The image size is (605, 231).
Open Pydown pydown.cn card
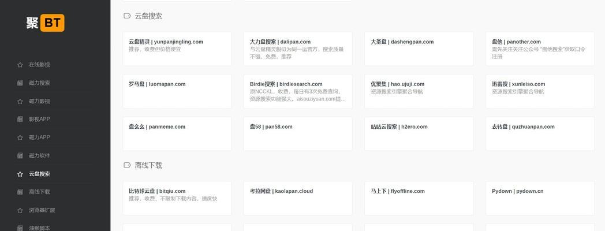[540, 198]
